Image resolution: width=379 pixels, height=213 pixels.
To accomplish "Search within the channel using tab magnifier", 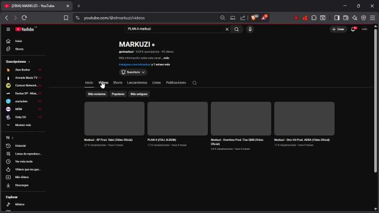I will 195,83.
